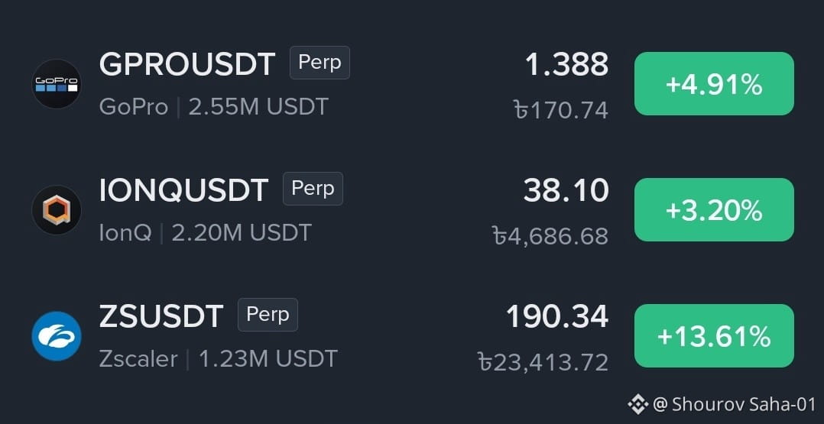Image resolution: width=824 pixels, height=424 pixels.
Task: Click the 1.388 last price
Action: pos(566,65)
